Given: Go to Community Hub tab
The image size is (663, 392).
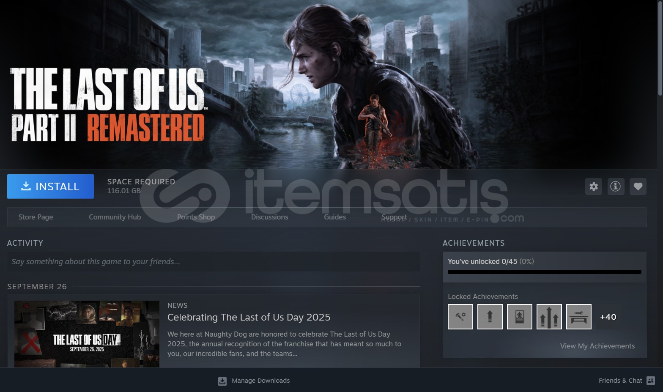Looking at the screenshot, I should tap(115, 217).
